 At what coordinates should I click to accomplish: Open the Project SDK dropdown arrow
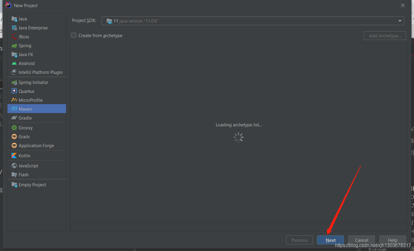point(400,21)
